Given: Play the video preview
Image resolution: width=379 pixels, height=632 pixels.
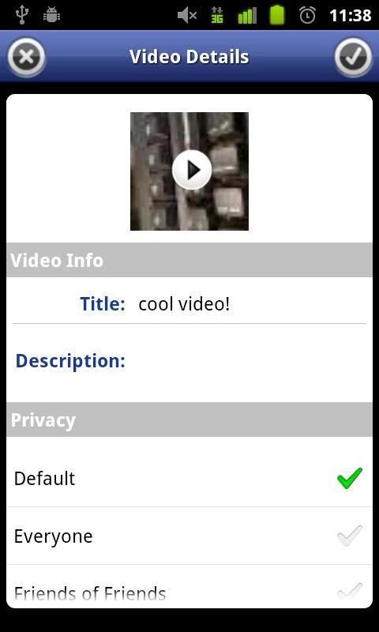Looking at the screenshot, I should (x=191, y=170).
